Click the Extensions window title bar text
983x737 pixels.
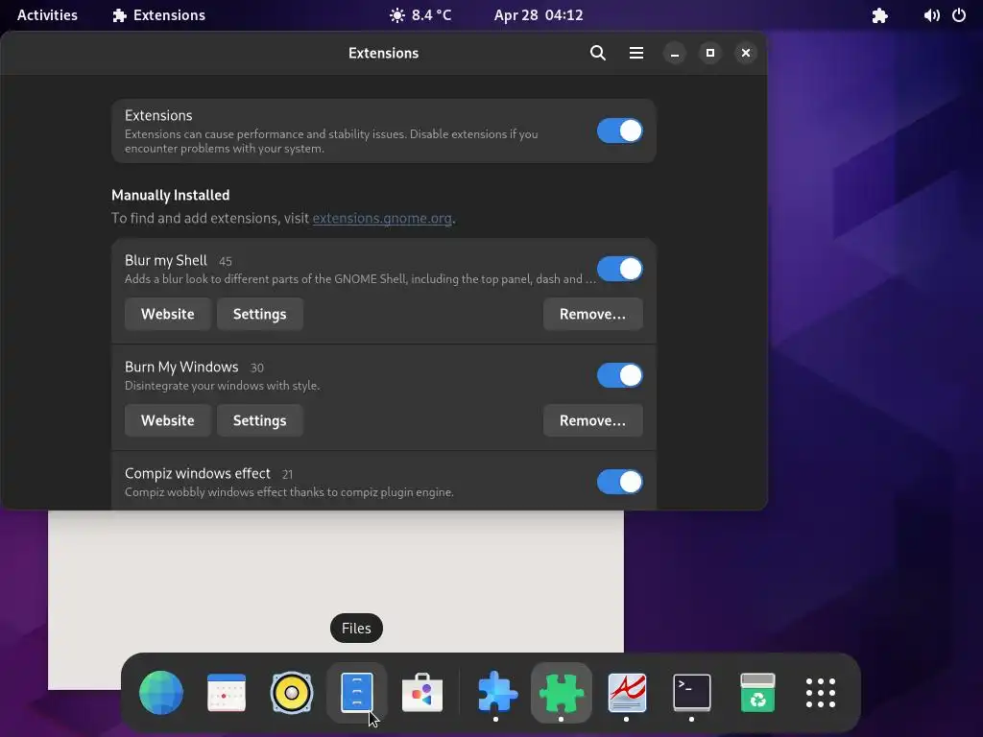point(383,54)
